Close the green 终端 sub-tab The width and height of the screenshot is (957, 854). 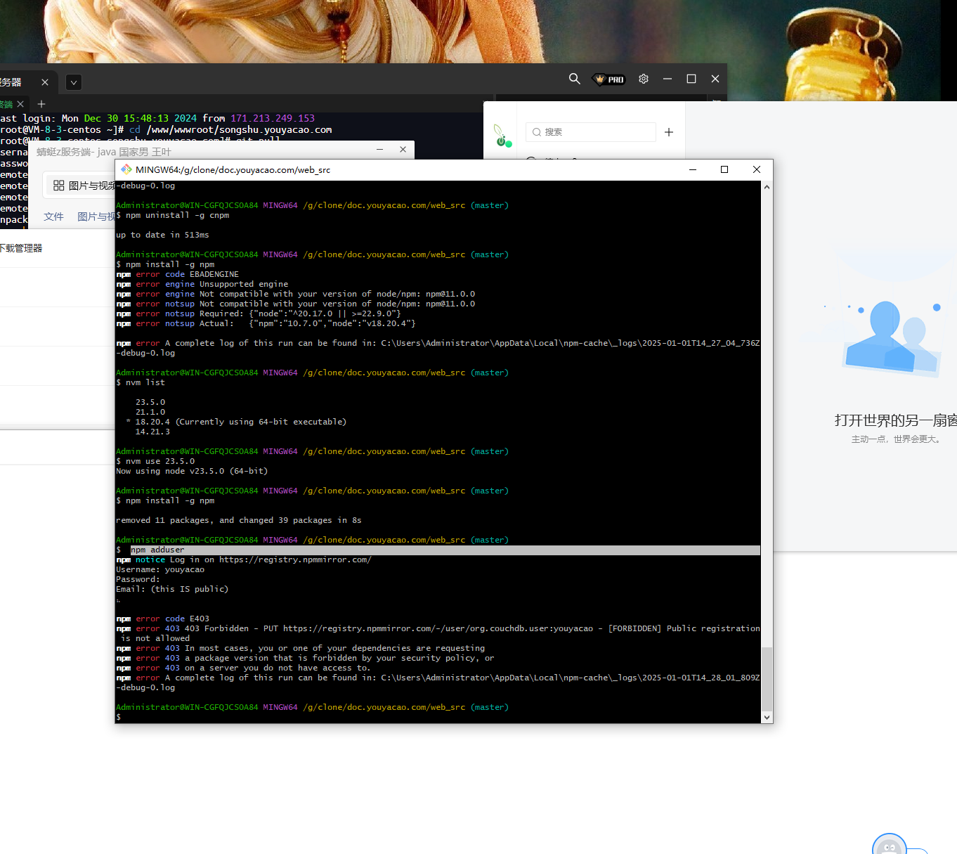coord(20,104)
